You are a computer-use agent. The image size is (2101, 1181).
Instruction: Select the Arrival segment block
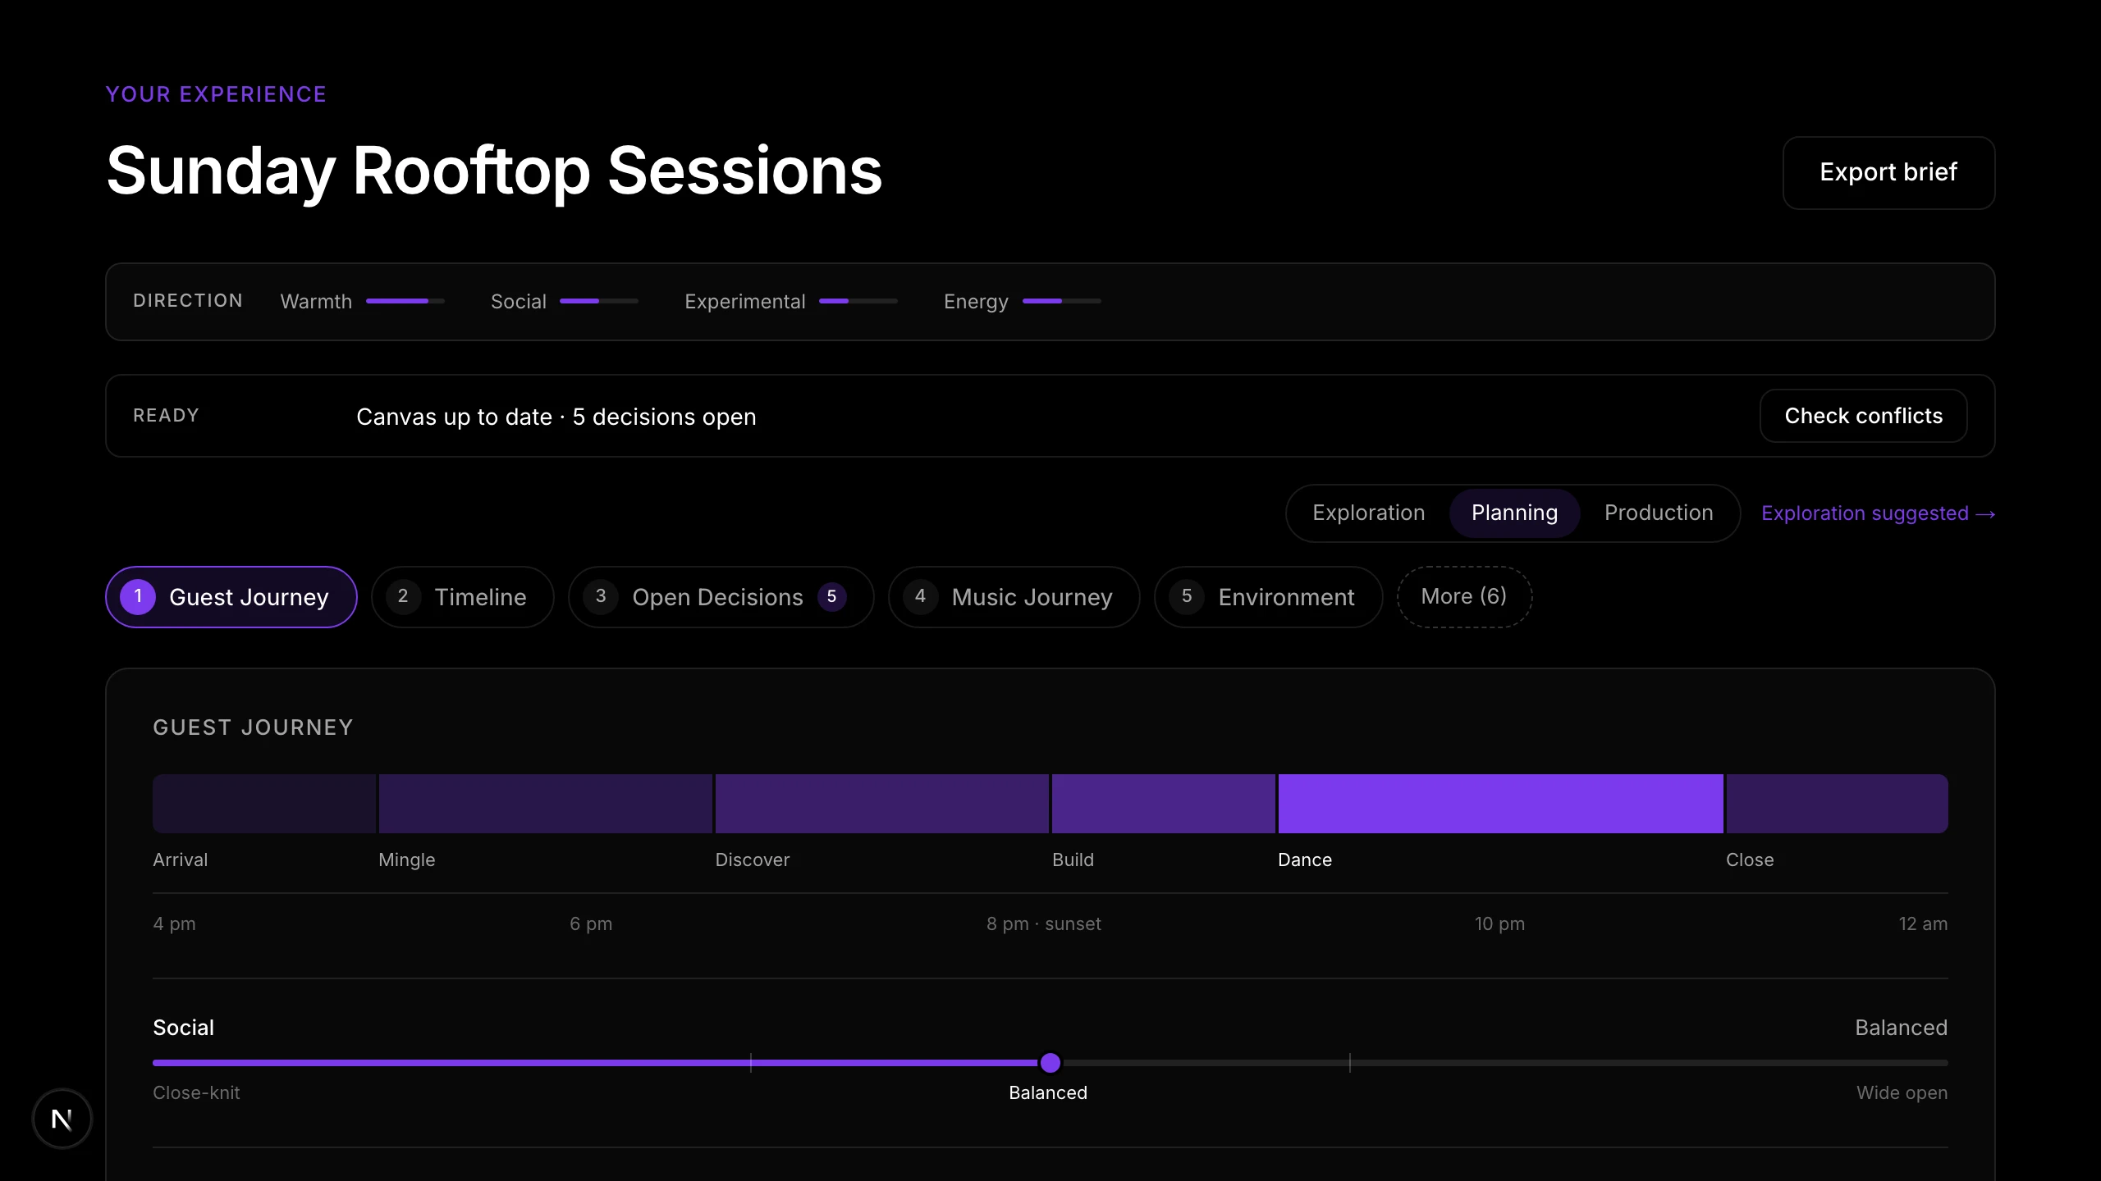pos(264,803)
